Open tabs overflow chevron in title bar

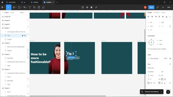(153, 2)
